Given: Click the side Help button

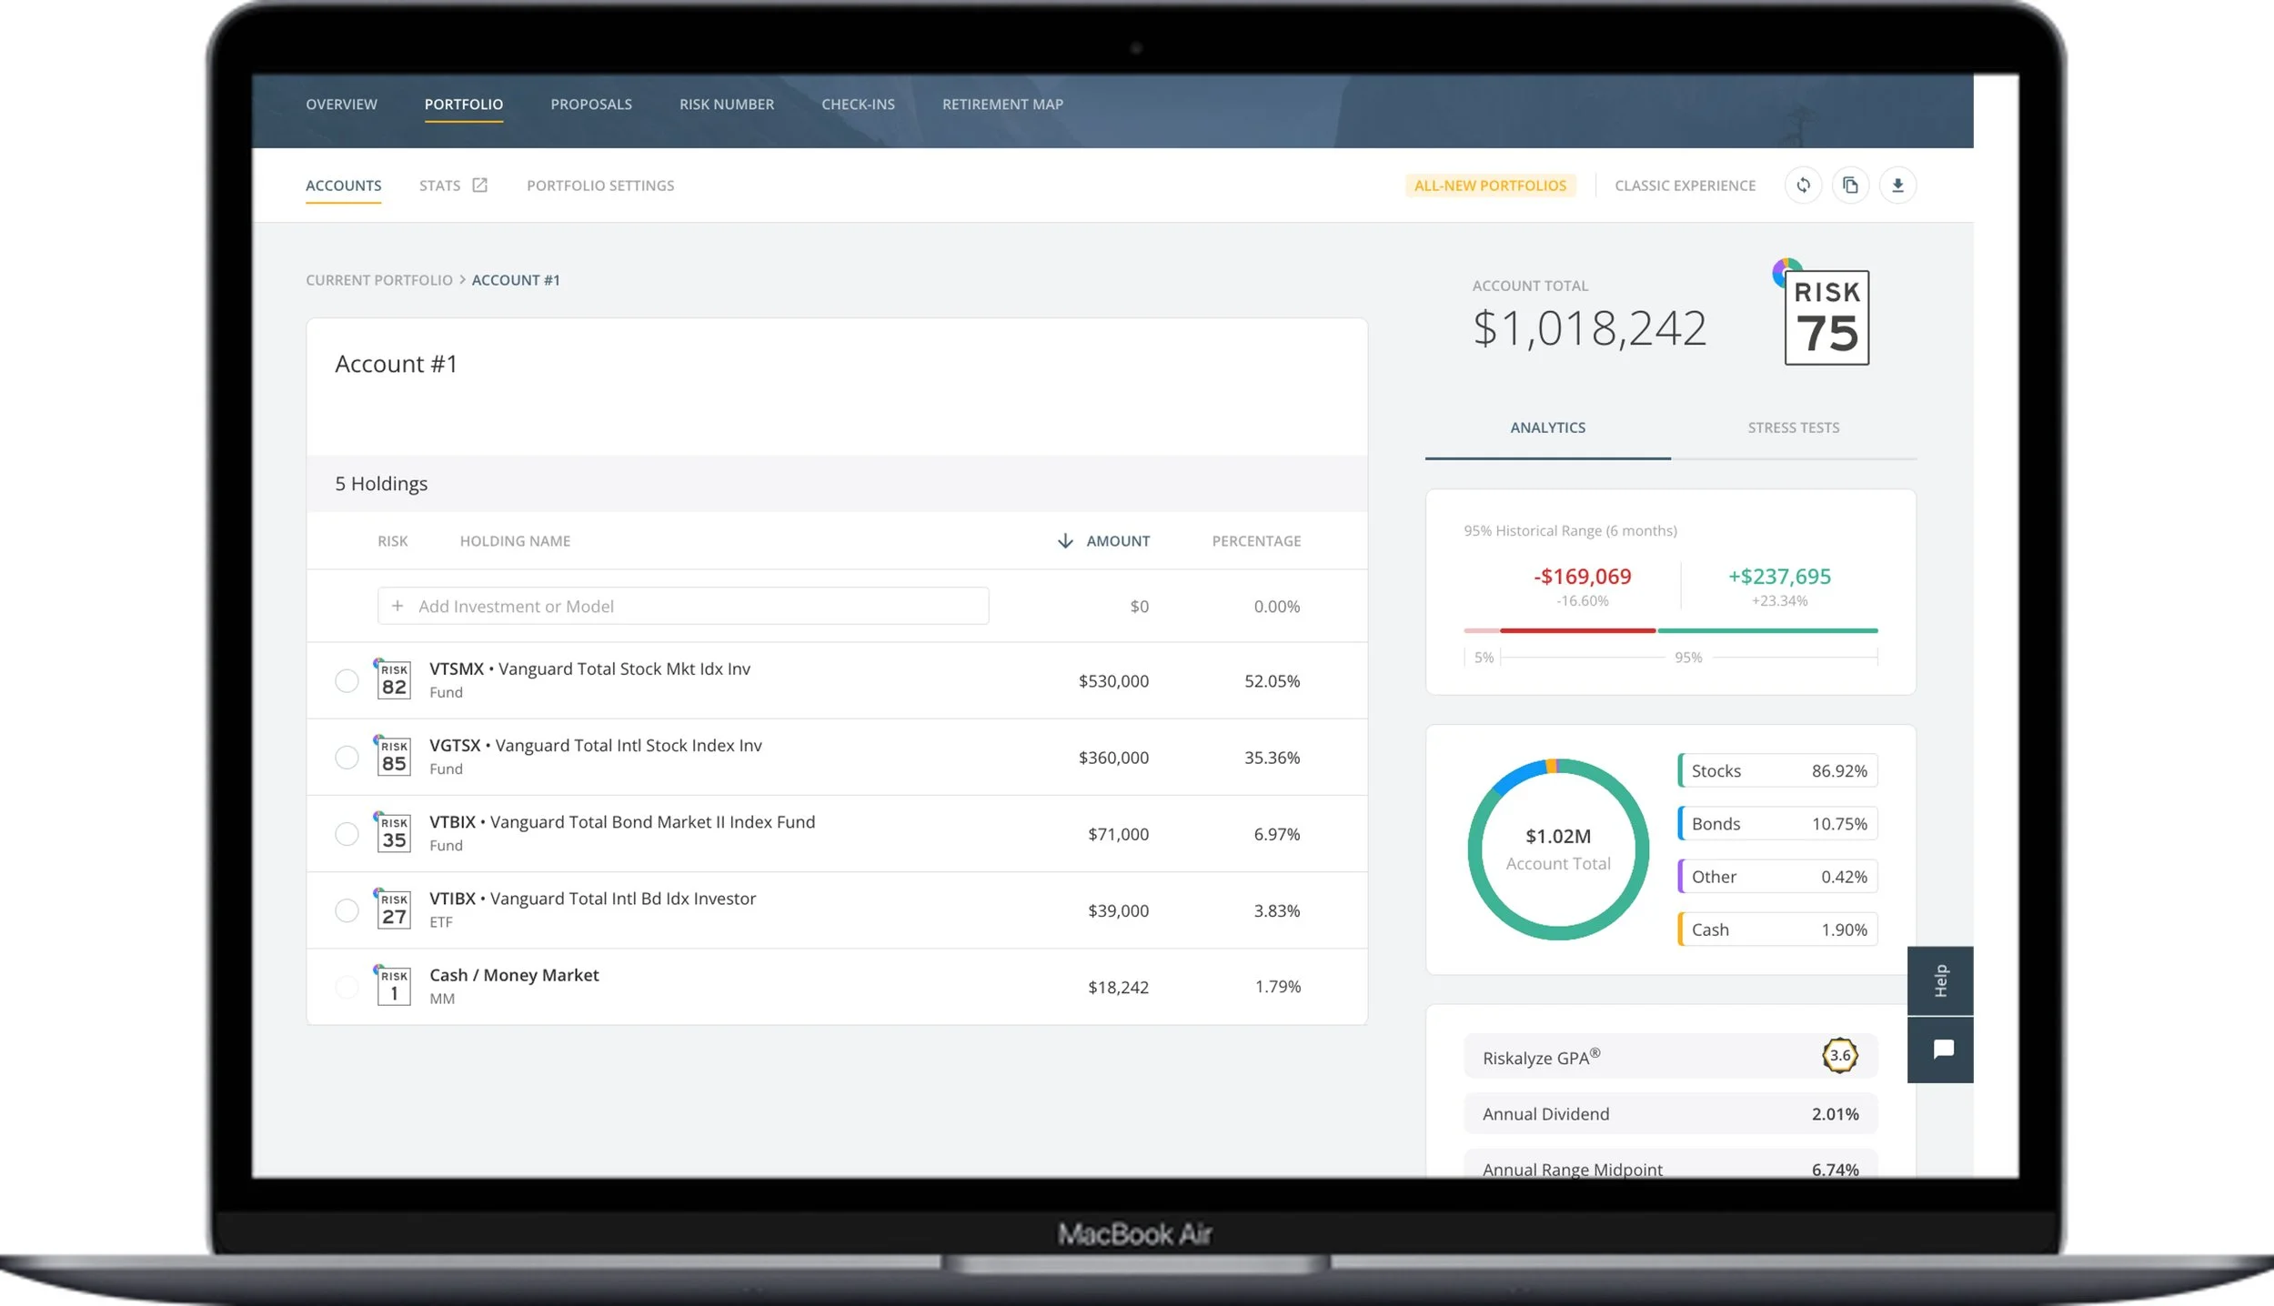Looking at the screenshot, I should tap(1940, 980).
